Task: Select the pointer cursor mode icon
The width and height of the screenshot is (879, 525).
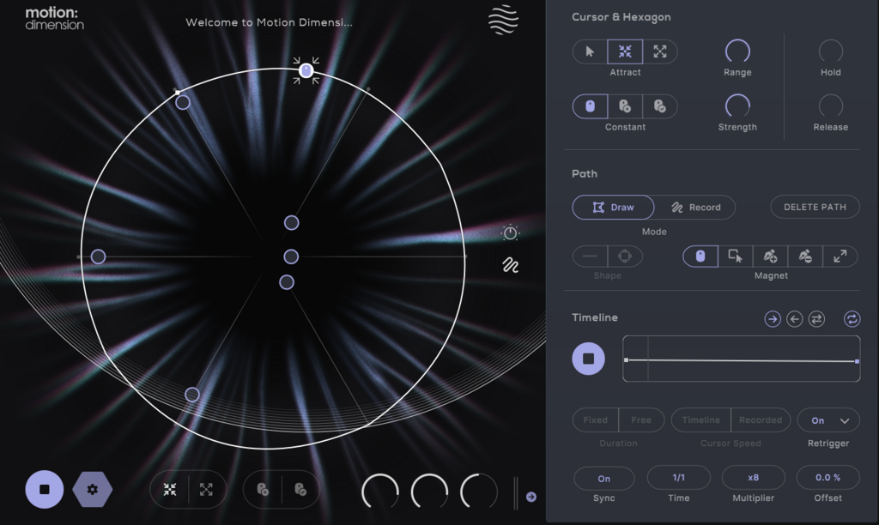Action: pos(590,51)
